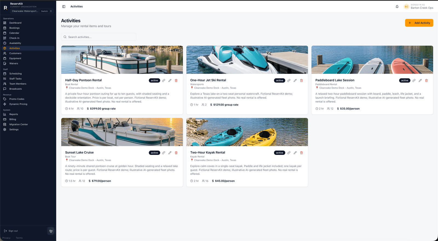This screenshot has height=241, width=438.
Task: Copy link for Sunset Lake Cruise
Action: pyautogui.click(x=164, y=153)
